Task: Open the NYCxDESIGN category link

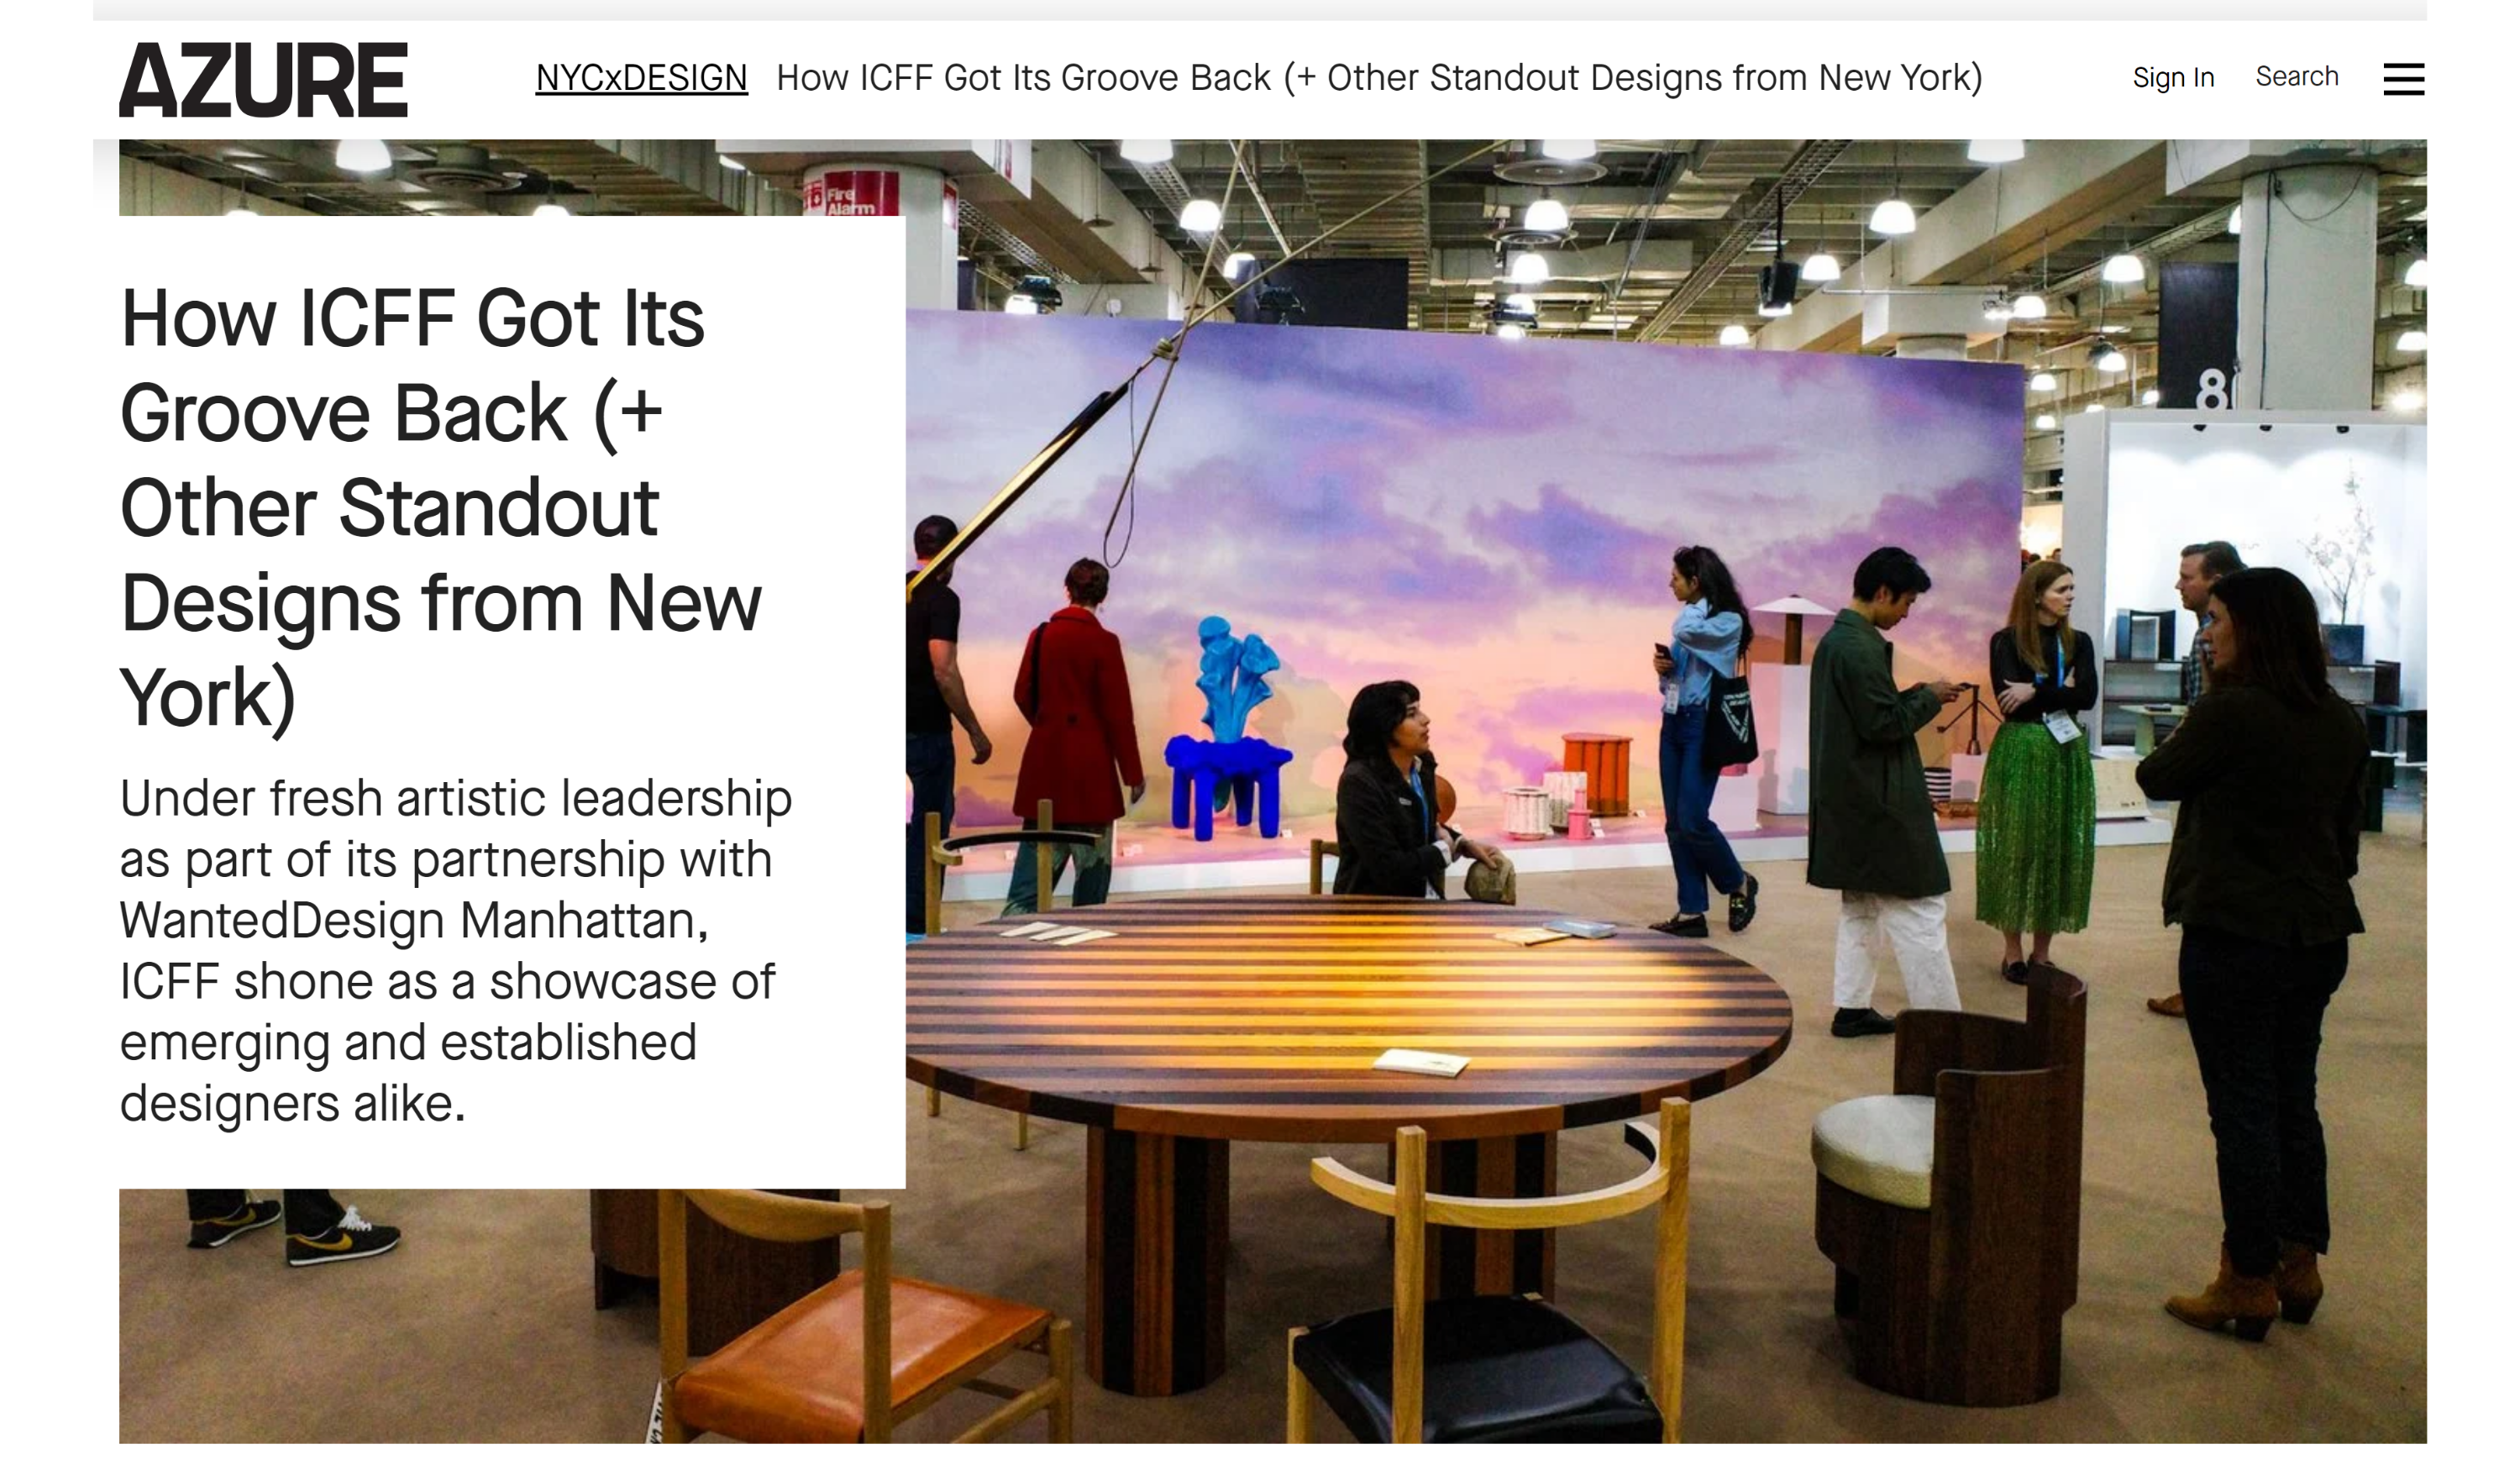Action: tap(641, 78)
